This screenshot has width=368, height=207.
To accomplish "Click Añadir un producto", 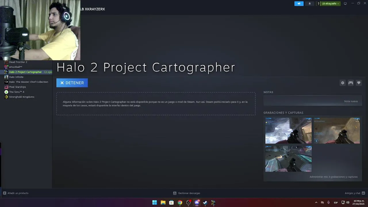I will pyautogui.click(x=16, y=193).
